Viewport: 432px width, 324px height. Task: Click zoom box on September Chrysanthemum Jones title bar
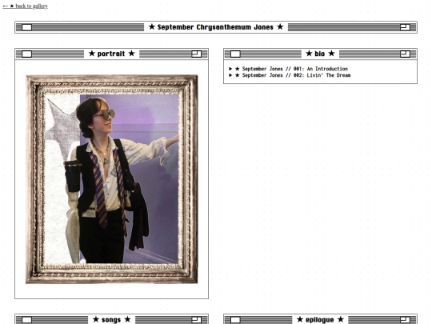pos(405,27)
